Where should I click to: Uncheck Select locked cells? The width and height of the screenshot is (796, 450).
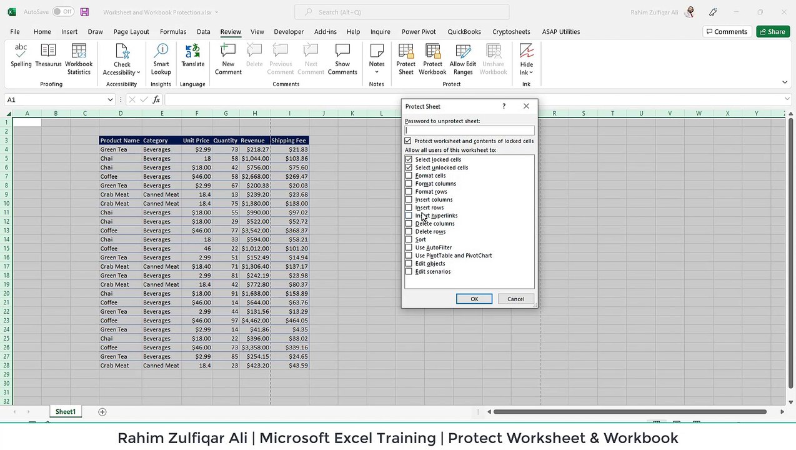tap(409, 159)
